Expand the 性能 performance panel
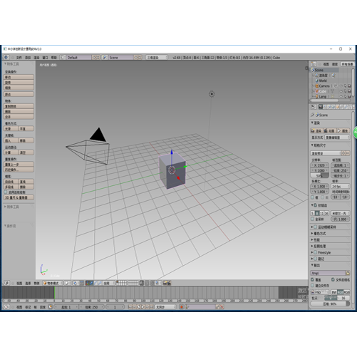The width and height of the screenshot is (357, 357). coord(317,239)
